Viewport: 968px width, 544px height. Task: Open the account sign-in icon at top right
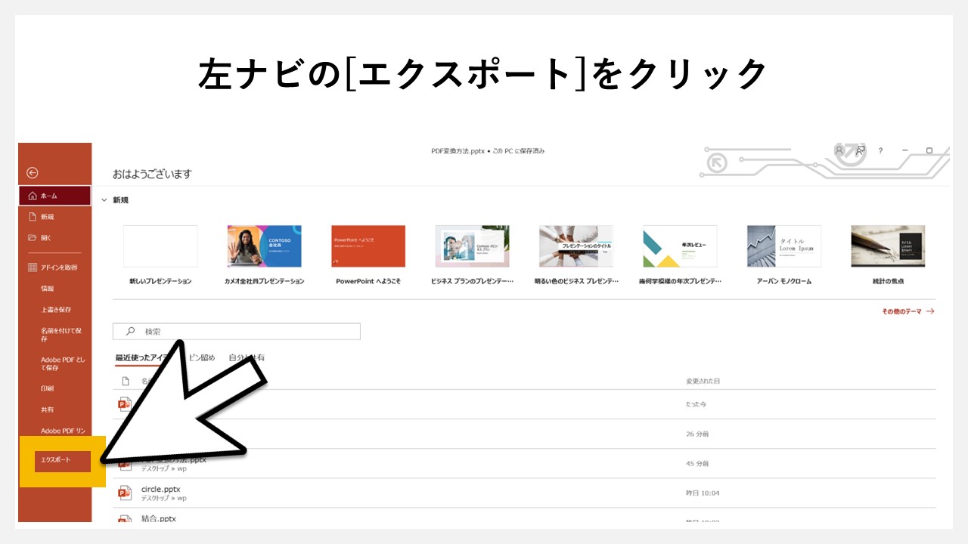[838, 151]
